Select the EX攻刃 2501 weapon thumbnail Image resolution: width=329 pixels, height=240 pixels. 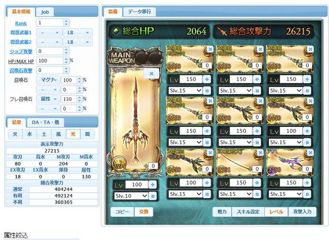[239, 162]
